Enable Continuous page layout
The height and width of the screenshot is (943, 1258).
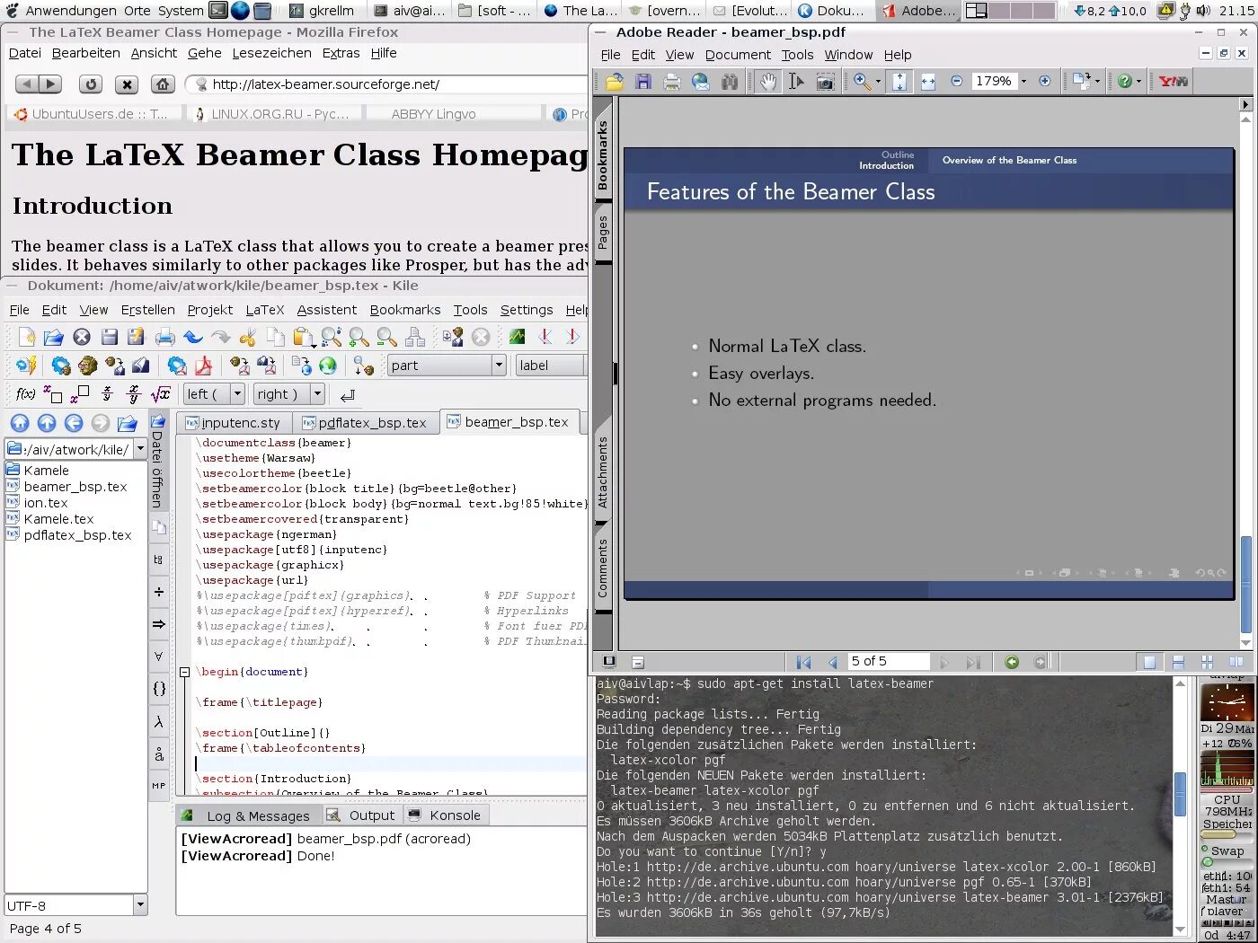(x=1178, y=663)
